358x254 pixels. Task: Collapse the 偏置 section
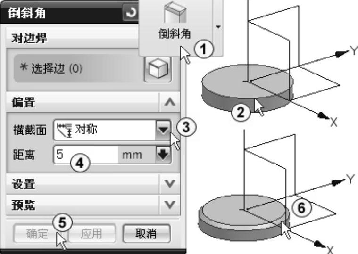(170, 102)
